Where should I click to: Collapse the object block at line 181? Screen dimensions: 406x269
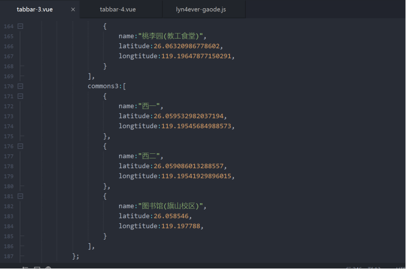click(20, 196)
